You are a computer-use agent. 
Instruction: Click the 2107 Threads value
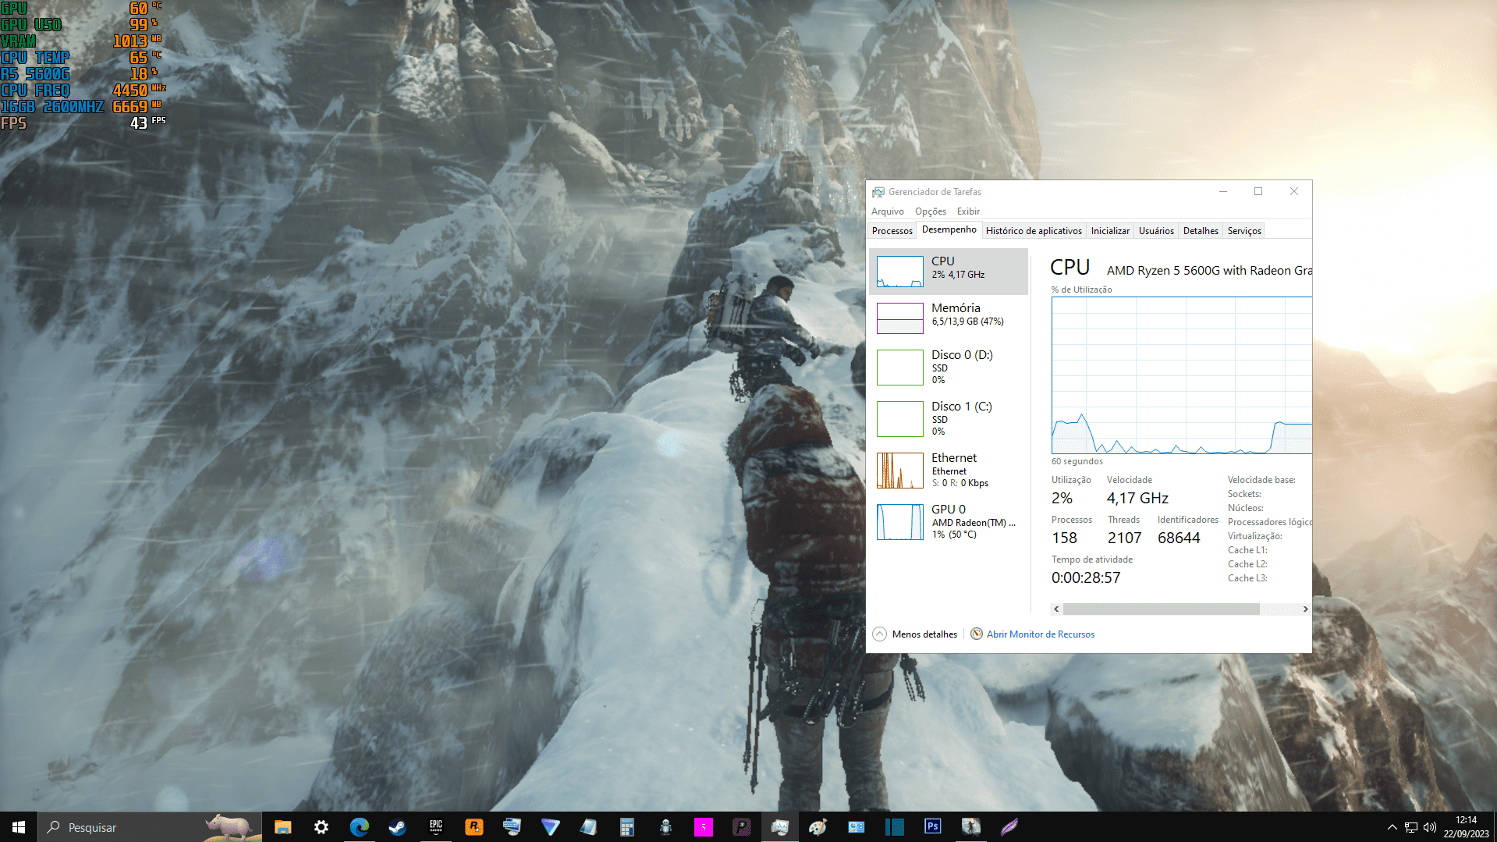pos(1124,538)
